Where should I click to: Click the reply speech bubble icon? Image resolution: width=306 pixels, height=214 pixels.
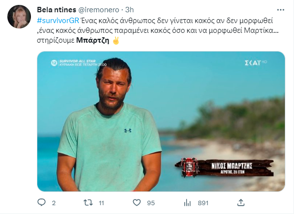41,202
